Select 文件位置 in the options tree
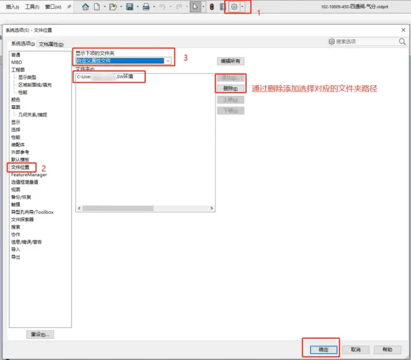Screen dimensions: 411x360 (x=20, y=167)
